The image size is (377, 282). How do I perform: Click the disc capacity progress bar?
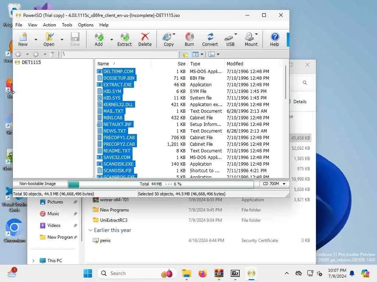pyautogui.click(x=161, y=184)
